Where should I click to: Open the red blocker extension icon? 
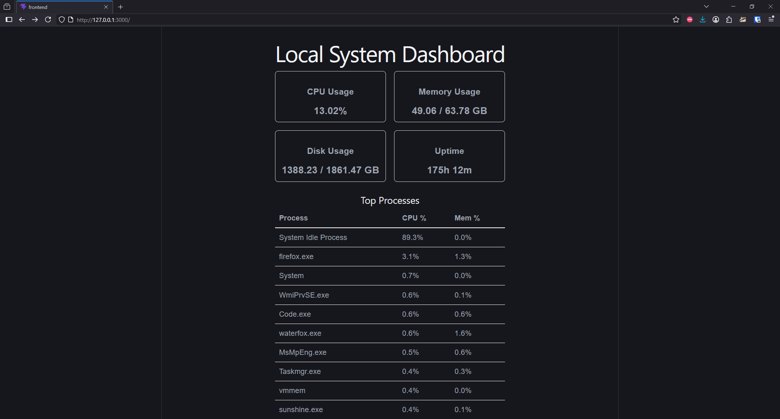[690, 19]
